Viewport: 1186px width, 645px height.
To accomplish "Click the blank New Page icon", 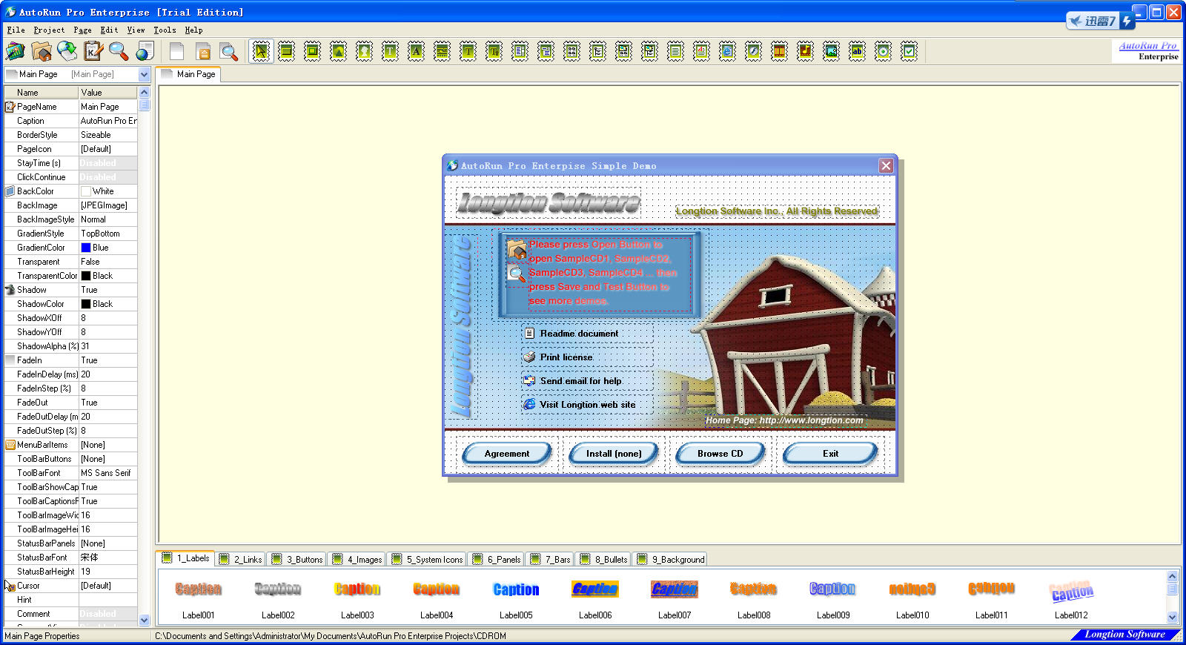I will (176, 51).
